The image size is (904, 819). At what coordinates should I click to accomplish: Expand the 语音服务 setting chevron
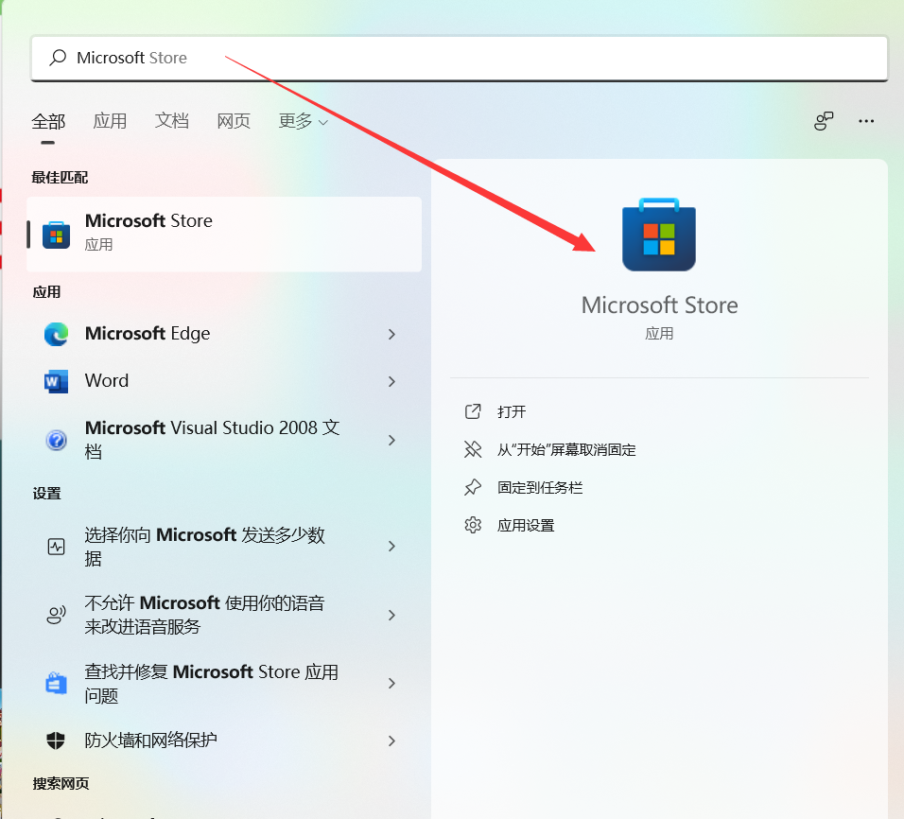pyautogui.click(x=392, y=615)
